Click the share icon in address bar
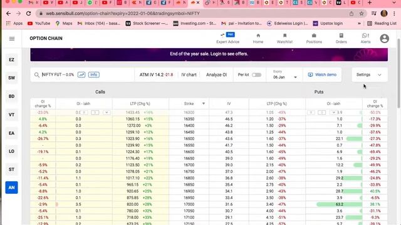This screenshot has height=225, width=401. point(352,14)
